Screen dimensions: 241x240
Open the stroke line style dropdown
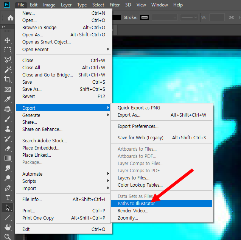point(189,17)
